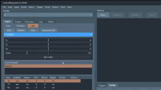Click the Edit... device button

[x=33, y=30]
